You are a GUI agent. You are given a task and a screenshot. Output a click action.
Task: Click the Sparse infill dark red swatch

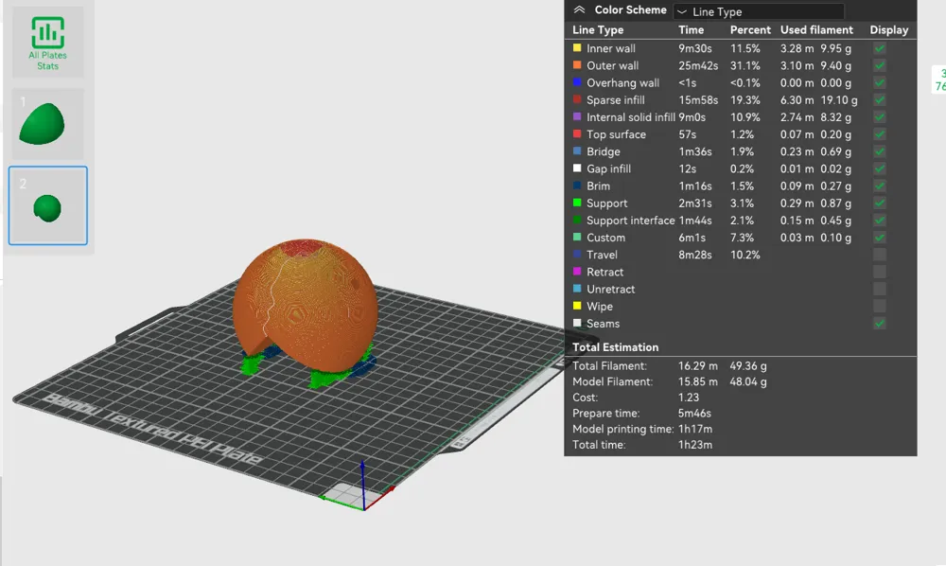click(x=577, y=99)
